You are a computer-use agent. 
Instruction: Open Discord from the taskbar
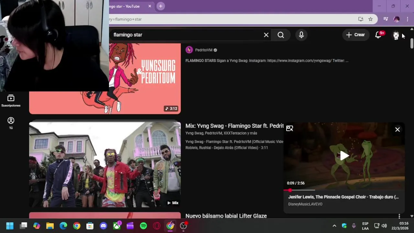coord(103,226)
